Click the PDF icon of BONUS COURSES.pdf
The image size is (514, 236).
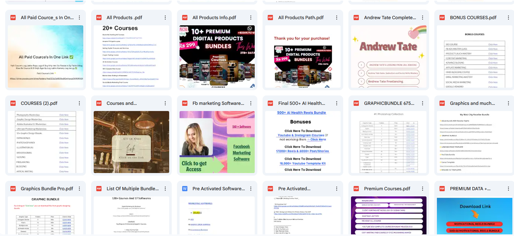coord(442,18)
